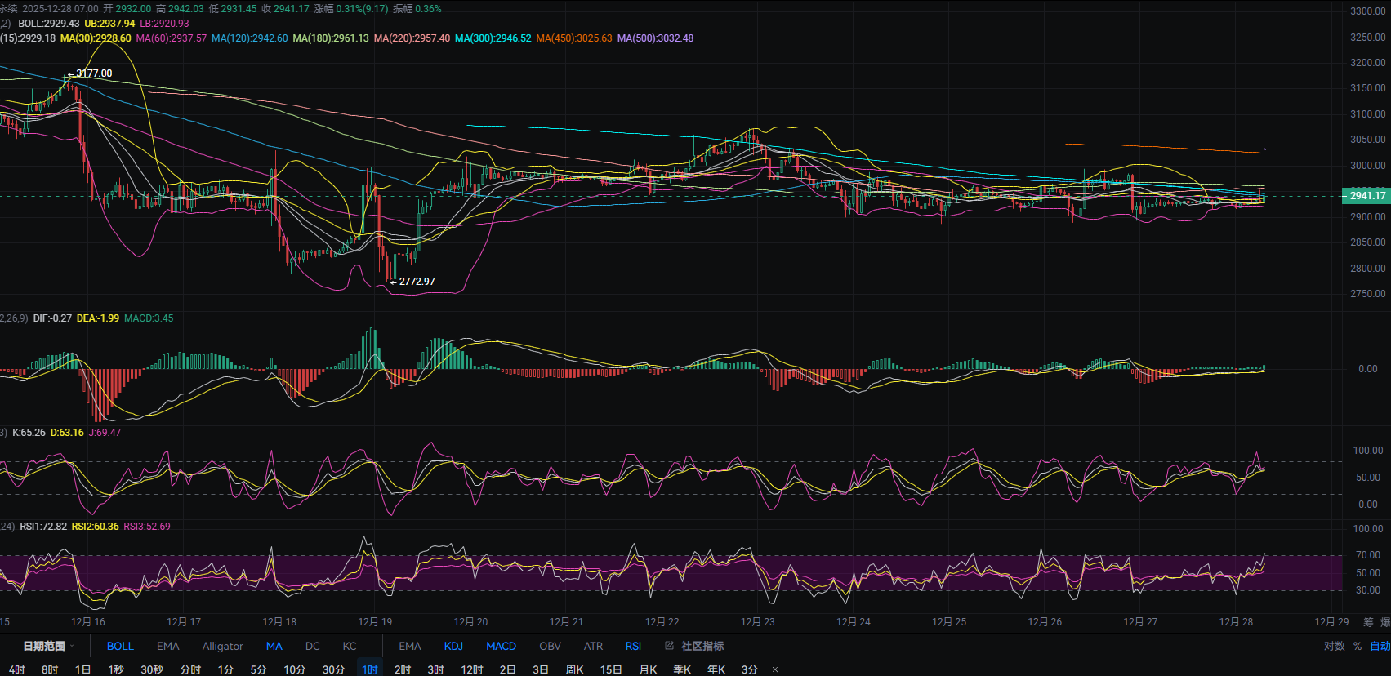
Task: Set price axis to % percentage mode
Action: click(x=1358, y=646)
